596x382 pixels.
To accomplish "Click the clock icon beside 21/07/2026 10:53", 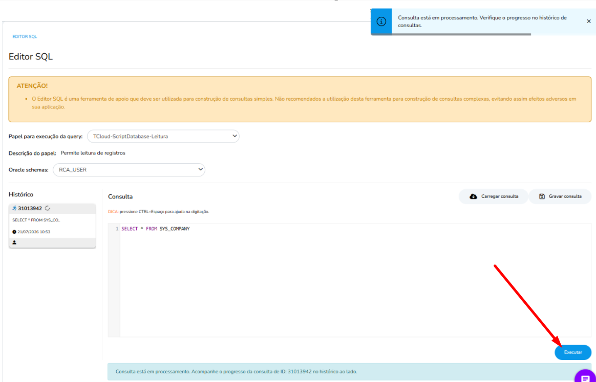I will coord(14,232).
